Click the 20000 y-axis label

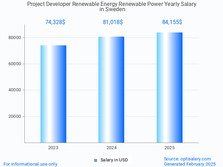15,116
